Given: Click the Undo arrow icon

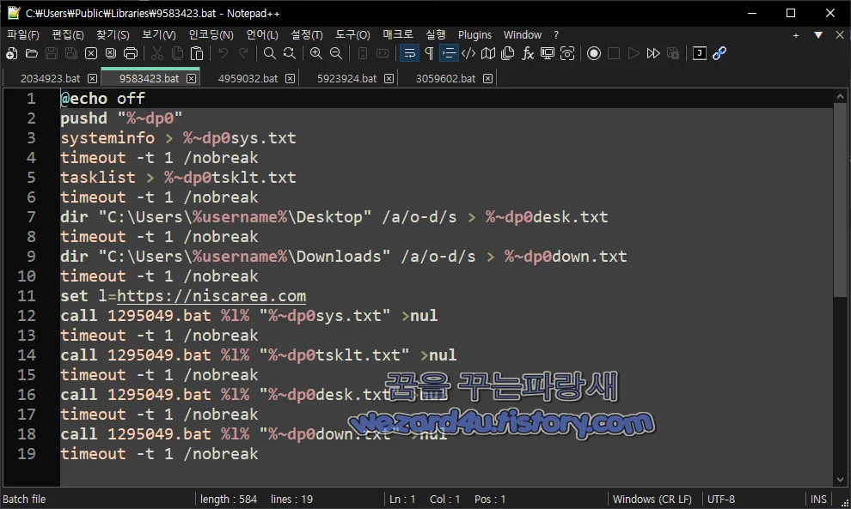Looking at the screenshot, I should [223, 53].
